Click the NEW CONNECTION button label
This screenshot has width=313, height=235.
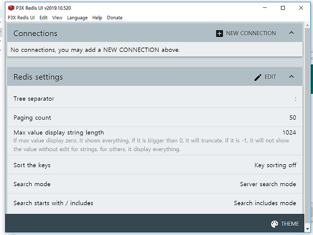coord(251,33)
